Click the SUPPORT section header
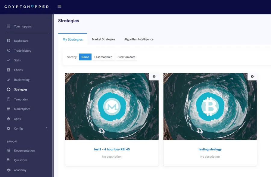Image resolution: width=271 pixels, height=177 pixels. point(12,142)
